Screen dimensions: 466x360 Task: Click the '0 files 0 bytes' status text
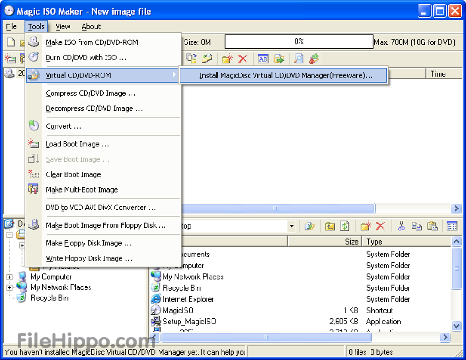click(x=371, y=352)
